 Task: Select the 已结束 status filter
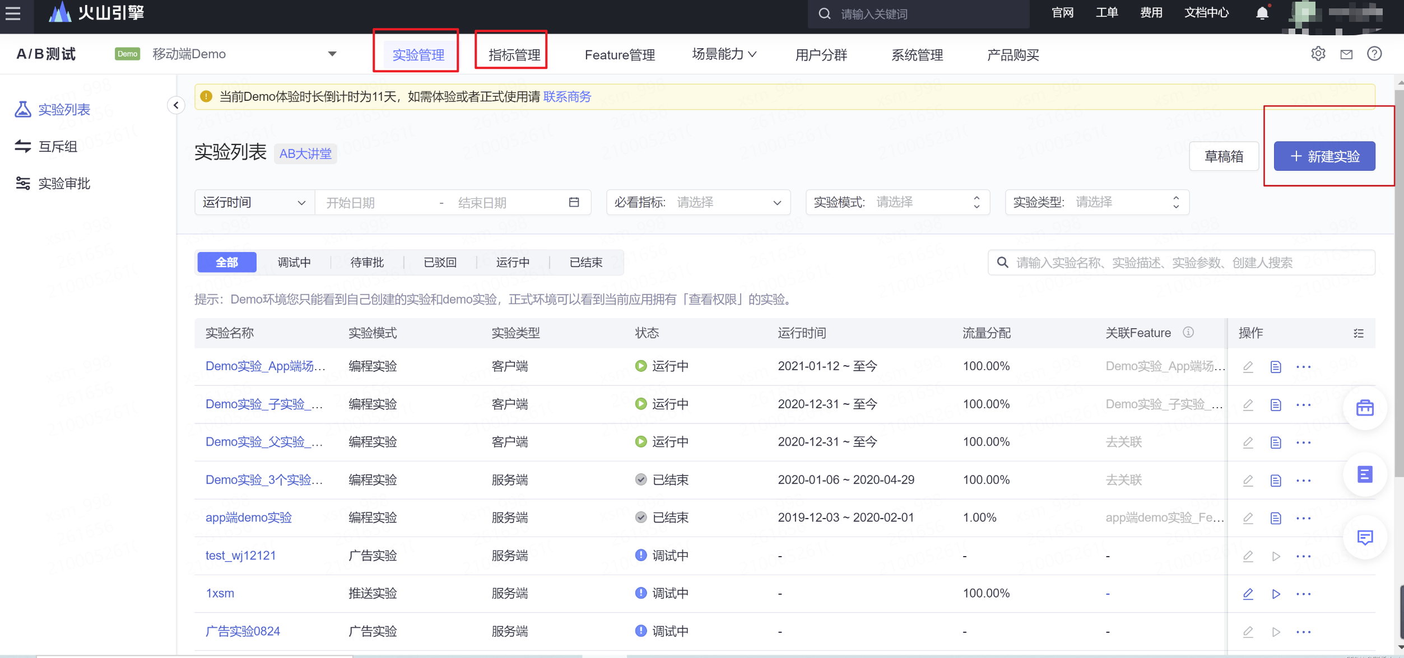tap(585, 263)
